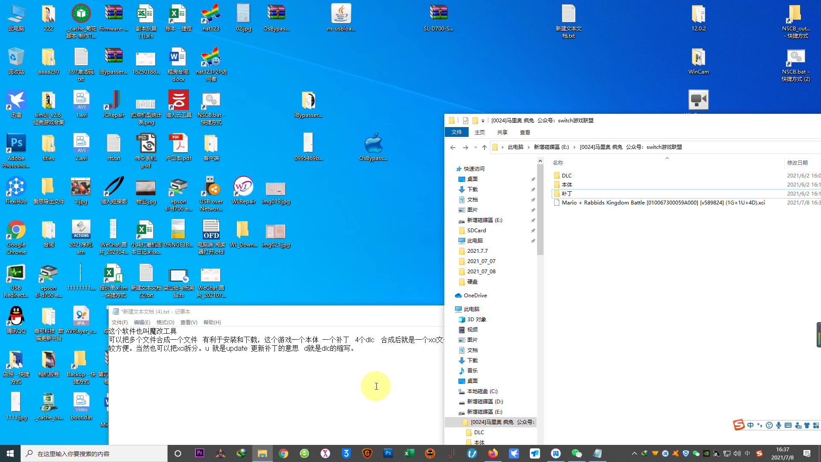The image size is (821, 462).
Task: Select 本地磁盘 (C:) in navigation pane
Action: pyautogui.click(x=482, y=391)
